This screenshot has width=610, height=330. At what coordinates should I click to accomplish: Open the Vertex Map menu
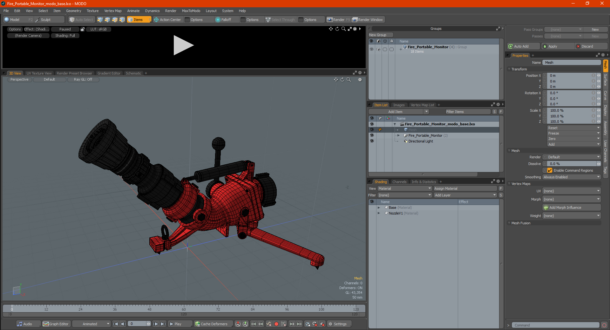click(x=113, y=11)
